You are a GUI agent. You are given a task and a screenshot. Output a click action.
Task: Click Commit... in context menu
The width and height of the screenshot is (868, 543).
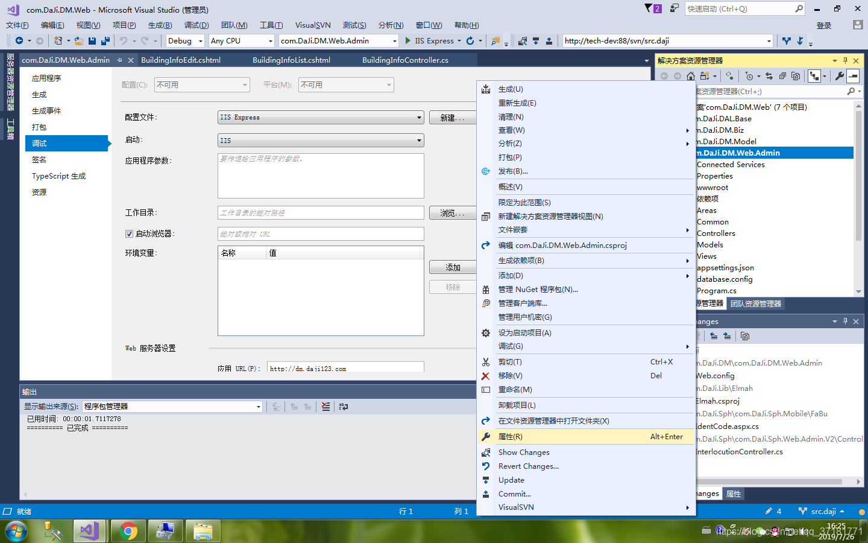(x=586, y=494)
